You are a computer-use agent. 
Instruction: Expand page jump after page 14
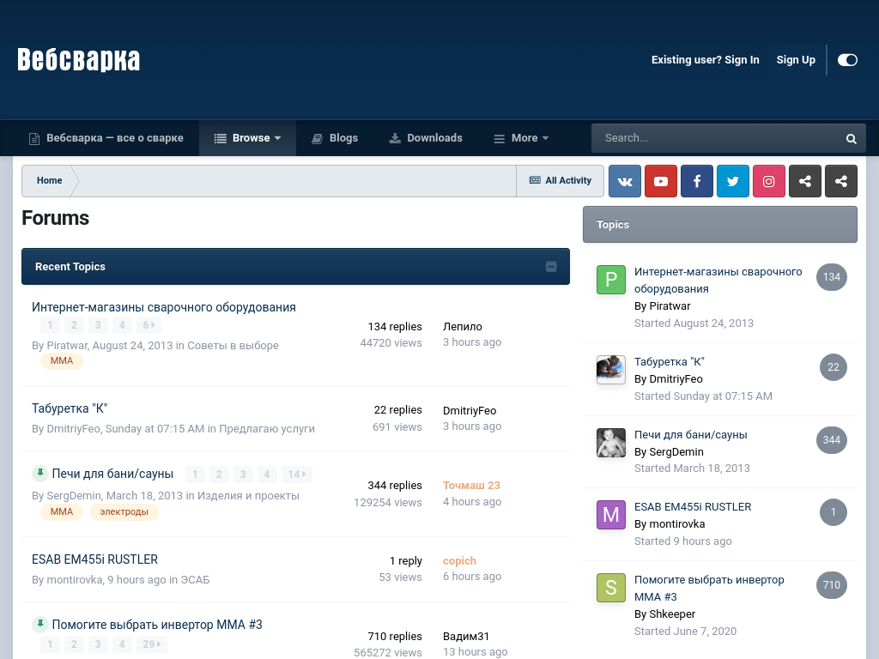296,475
